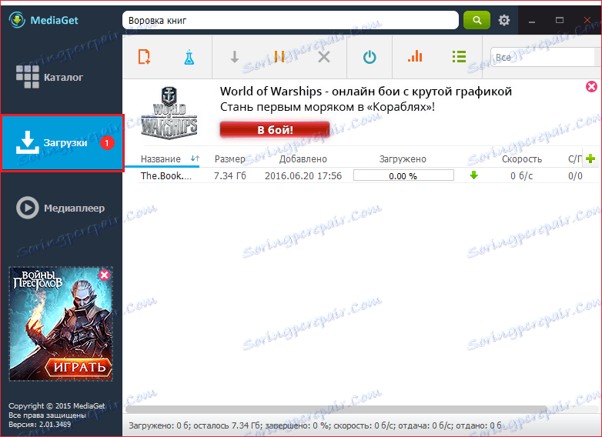Open the Медиаплеер section
This screenshot has width=602, height=437.
pyautogui.click(x=62, y=208)
